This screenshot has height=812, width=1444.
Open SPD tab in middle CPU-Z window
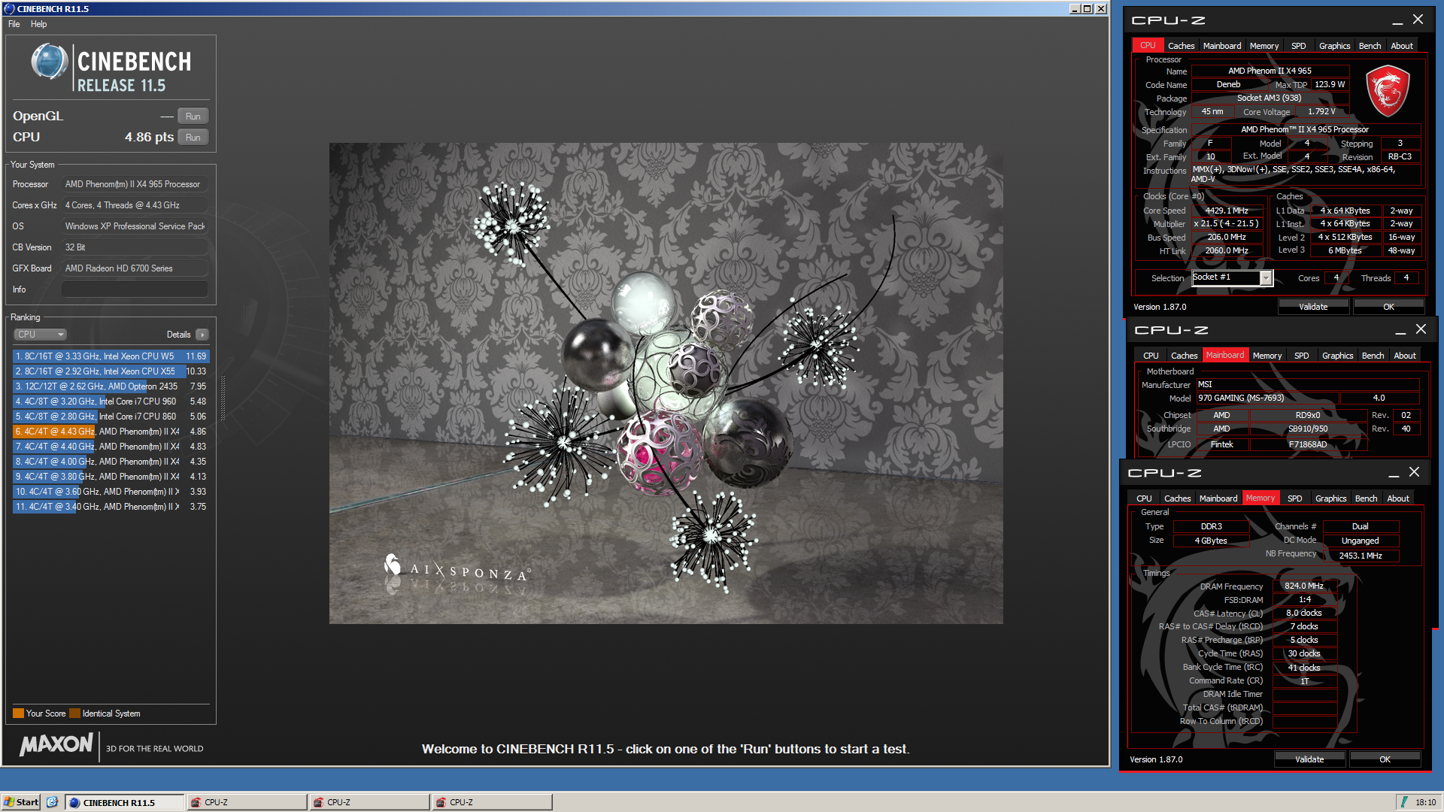pyautogui.click(x=1302, y=356)
